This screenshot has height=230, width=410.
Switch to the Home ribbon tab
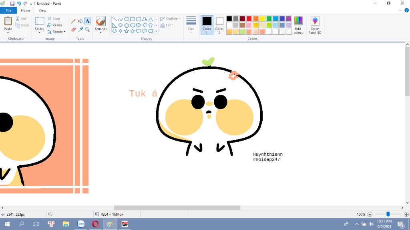(25, 10)
